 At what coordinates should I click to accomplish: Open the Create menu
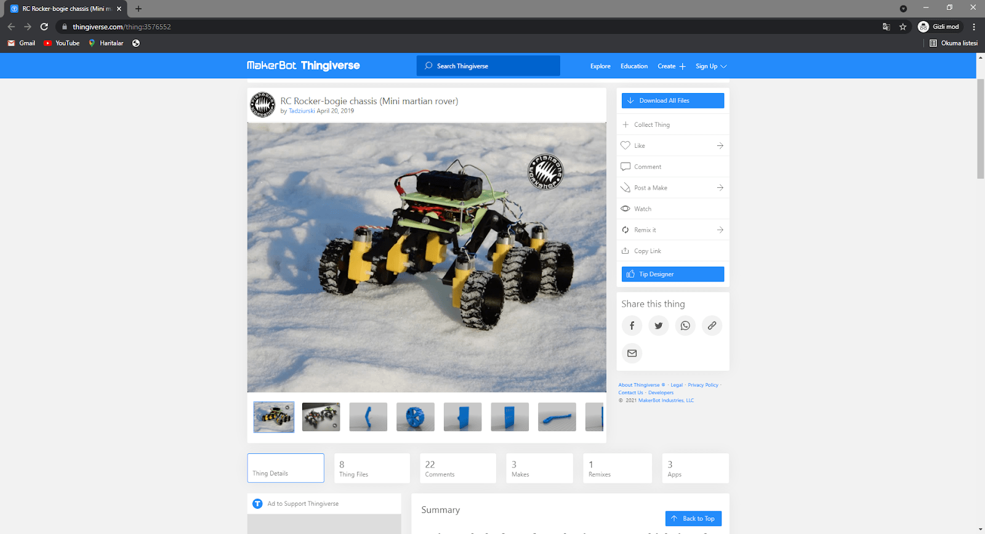[x=671, y=67]
